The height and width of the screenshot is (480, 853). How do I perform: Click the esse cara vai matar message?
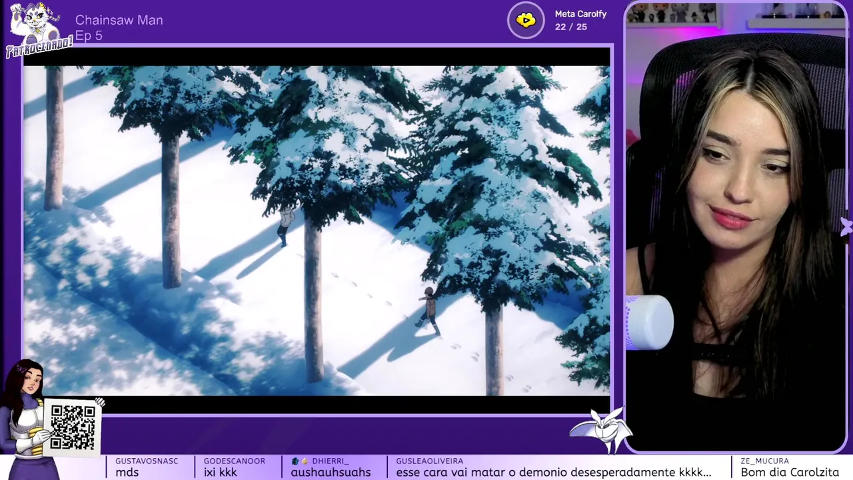[x=554, y=472]
